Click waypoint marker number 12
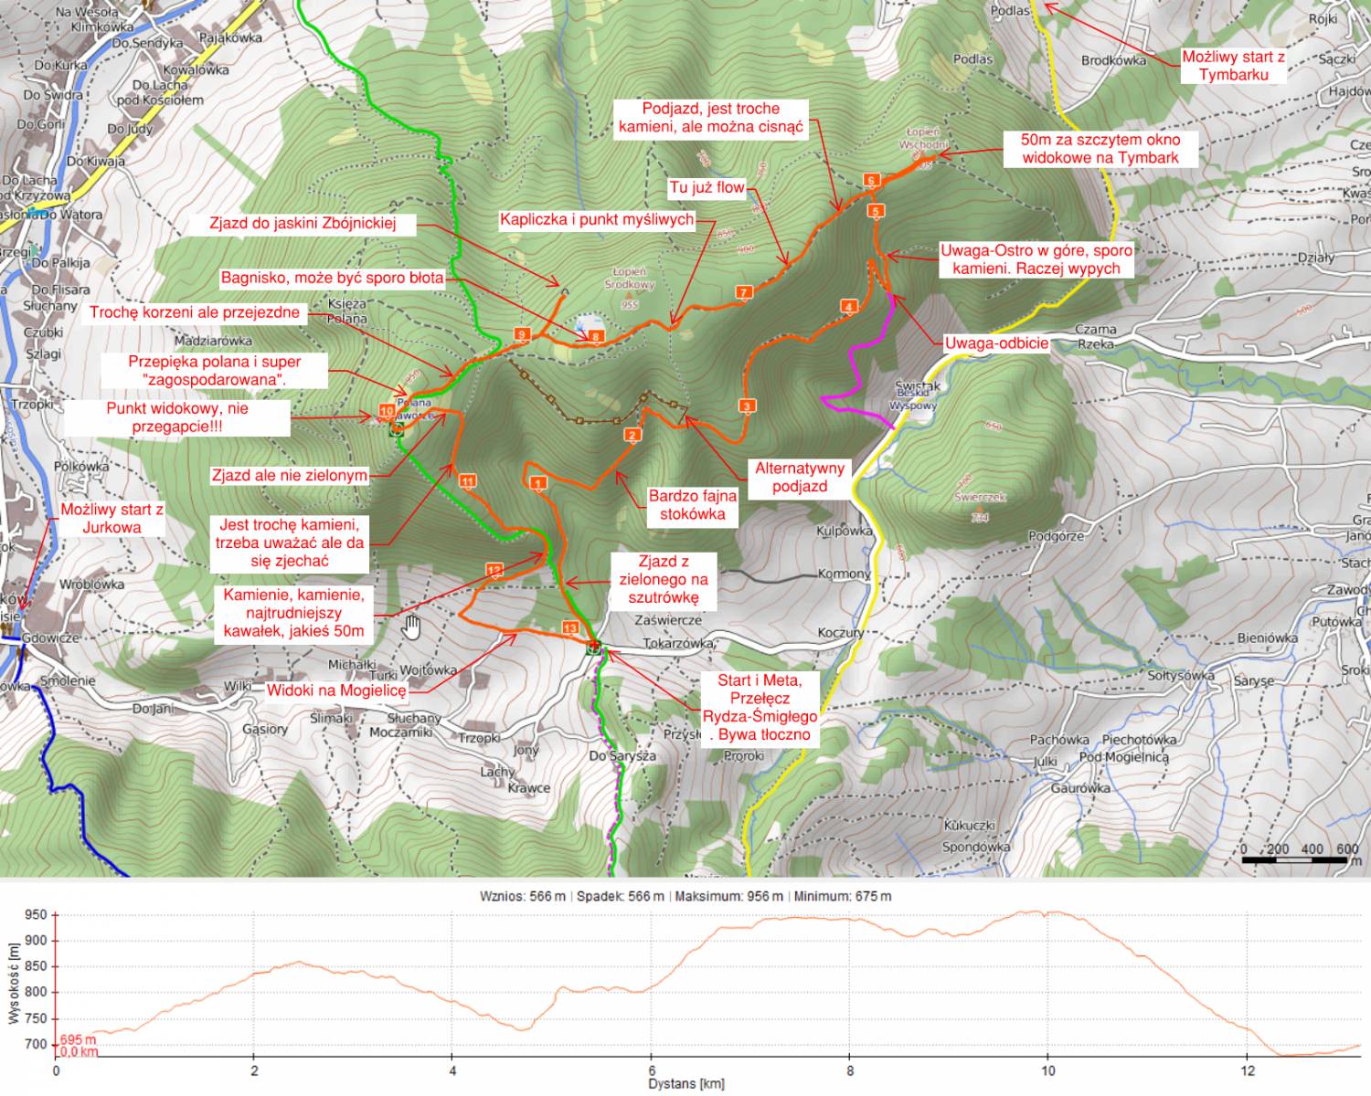The image size is (1371, 1096). click(x=494, y=571)
